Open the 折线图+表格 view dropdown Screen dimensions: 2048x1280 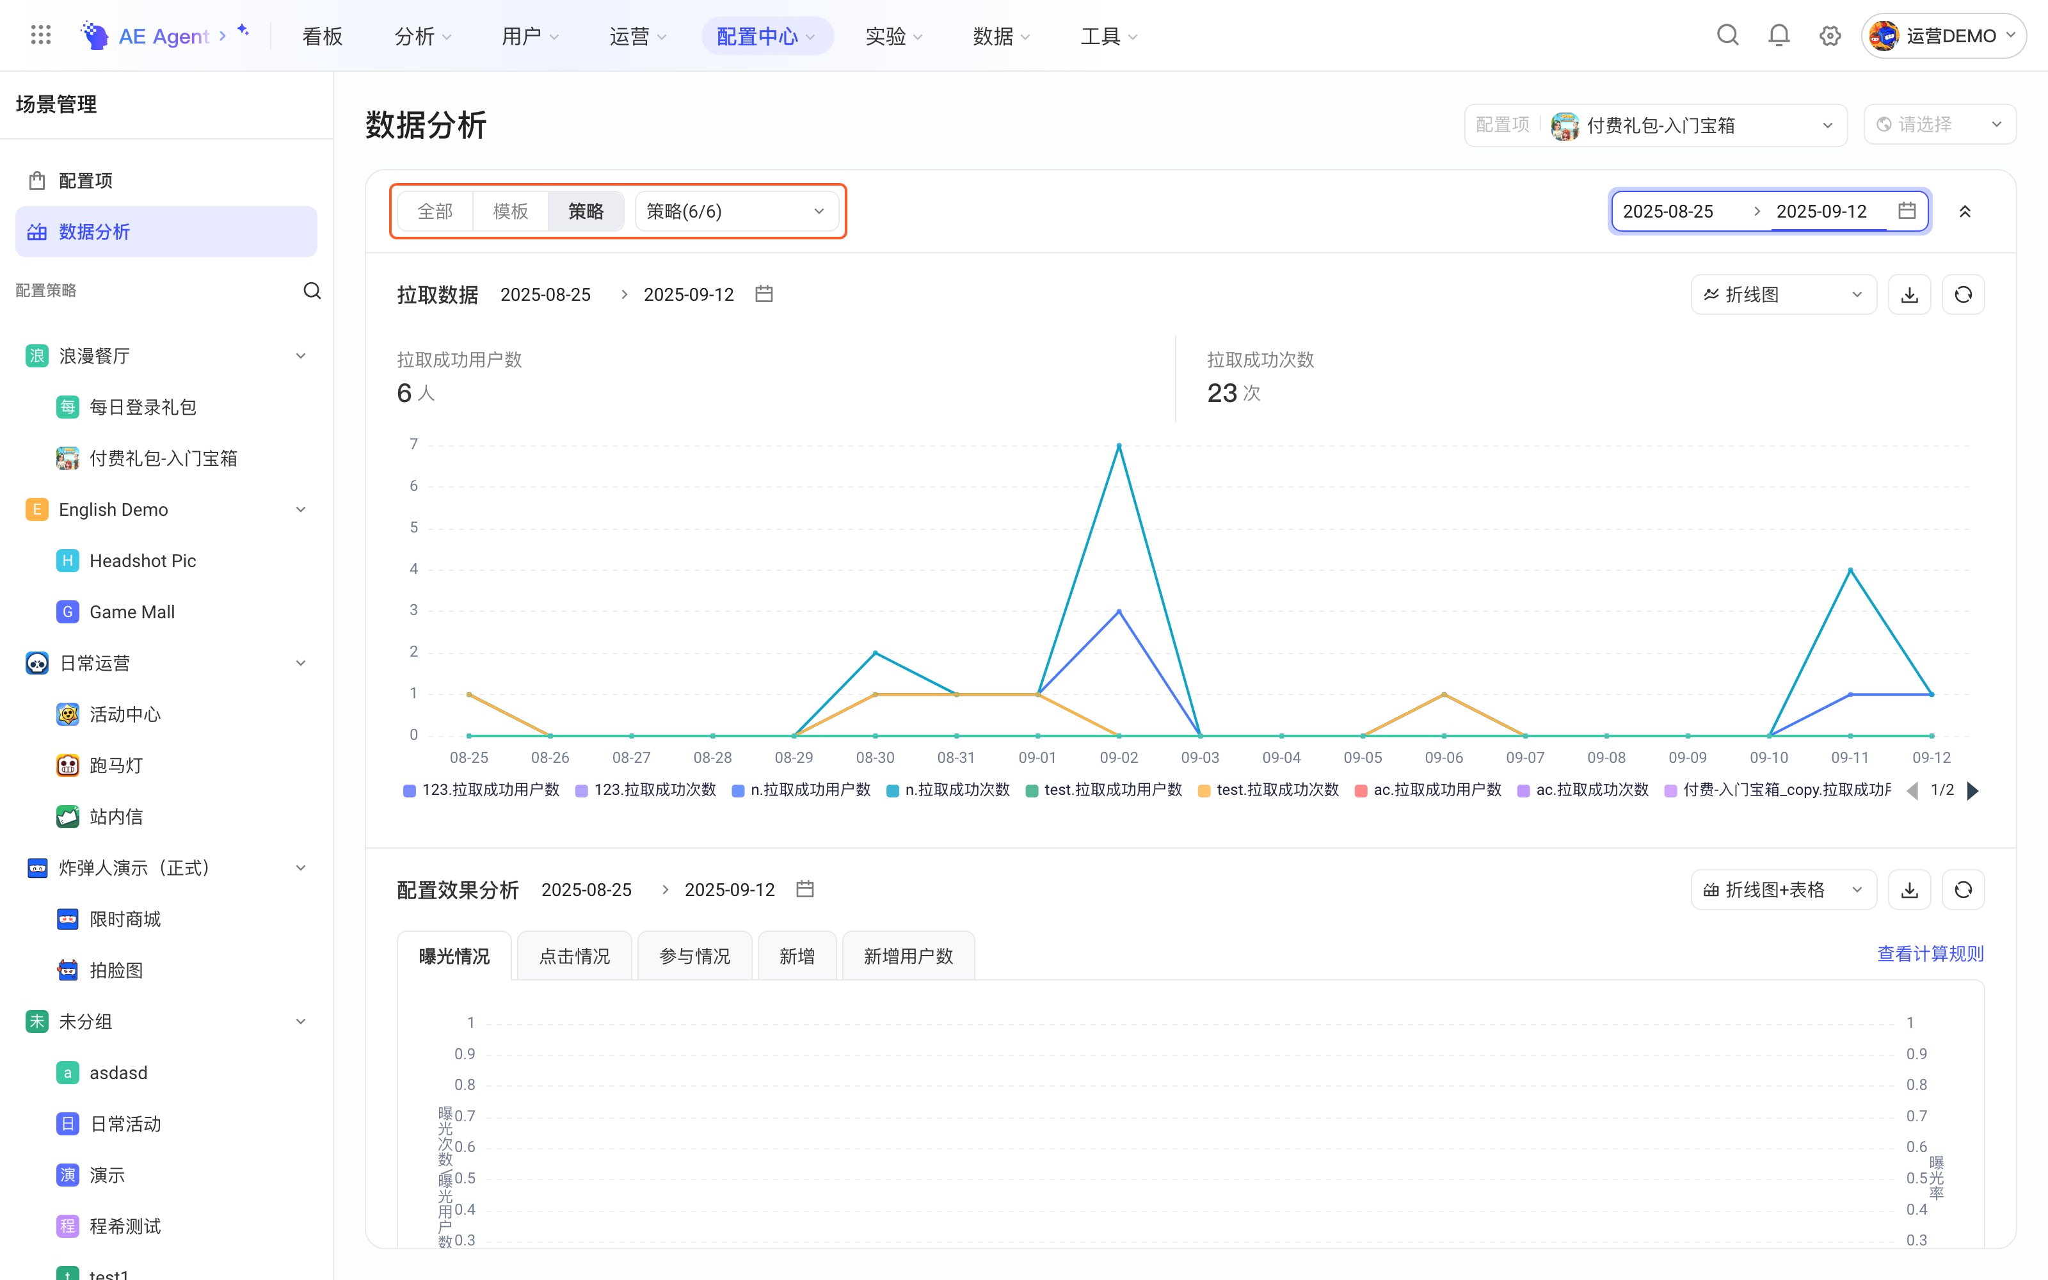(1784, 890)
